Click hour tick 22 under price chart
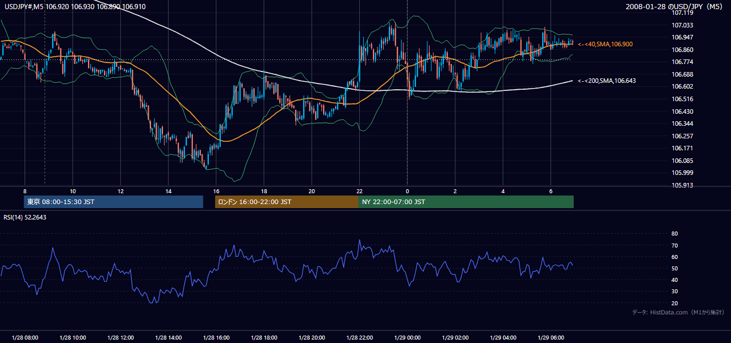Viewport: 731px width, 343px height. click(x=359, y=191)
